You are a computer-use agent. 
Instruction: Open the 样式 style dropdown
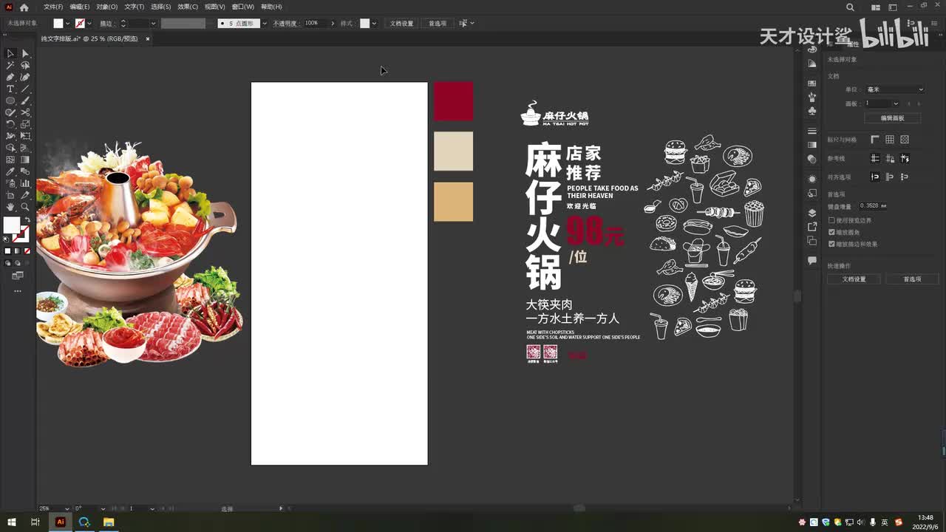tap(374, 24)
